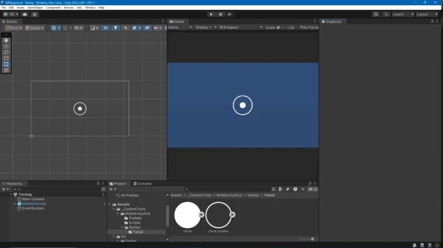
Task: Toggle hidden objects scene visibility button
Action: [147, 28]
